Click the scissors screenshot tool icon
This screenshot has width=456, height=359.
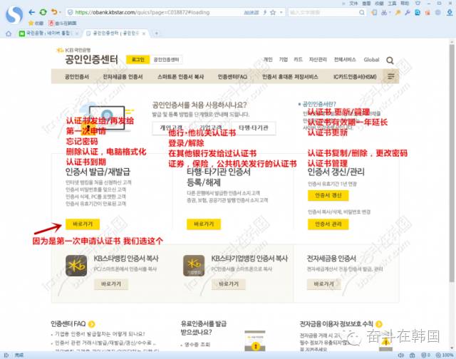pos(384,13)
